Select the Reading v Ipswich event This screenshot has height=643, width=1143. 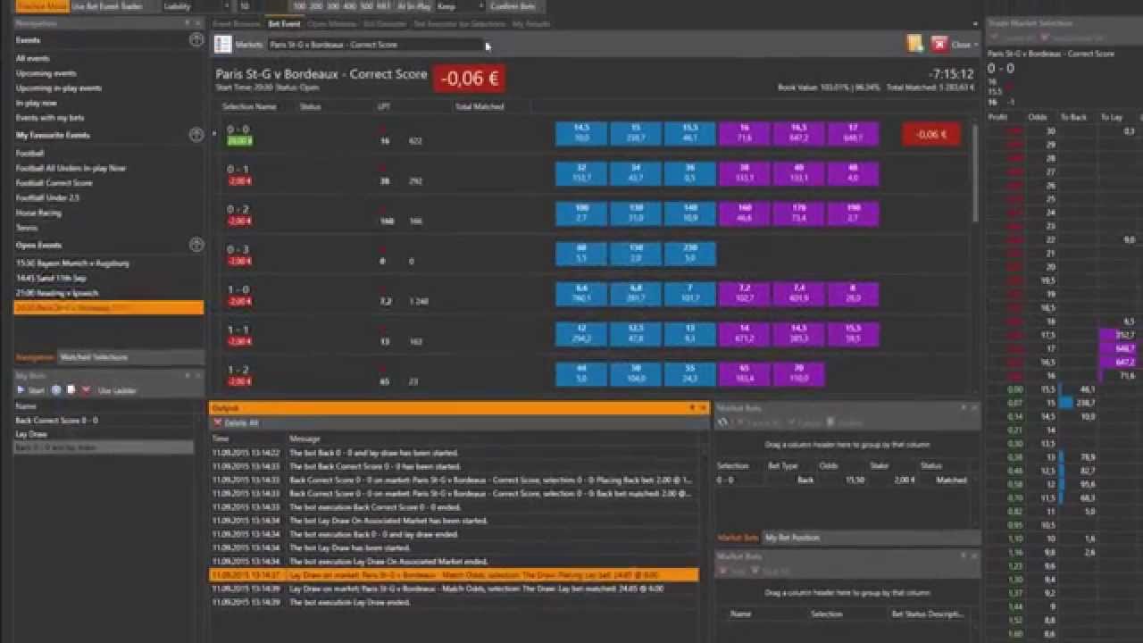tap(57, 292)
